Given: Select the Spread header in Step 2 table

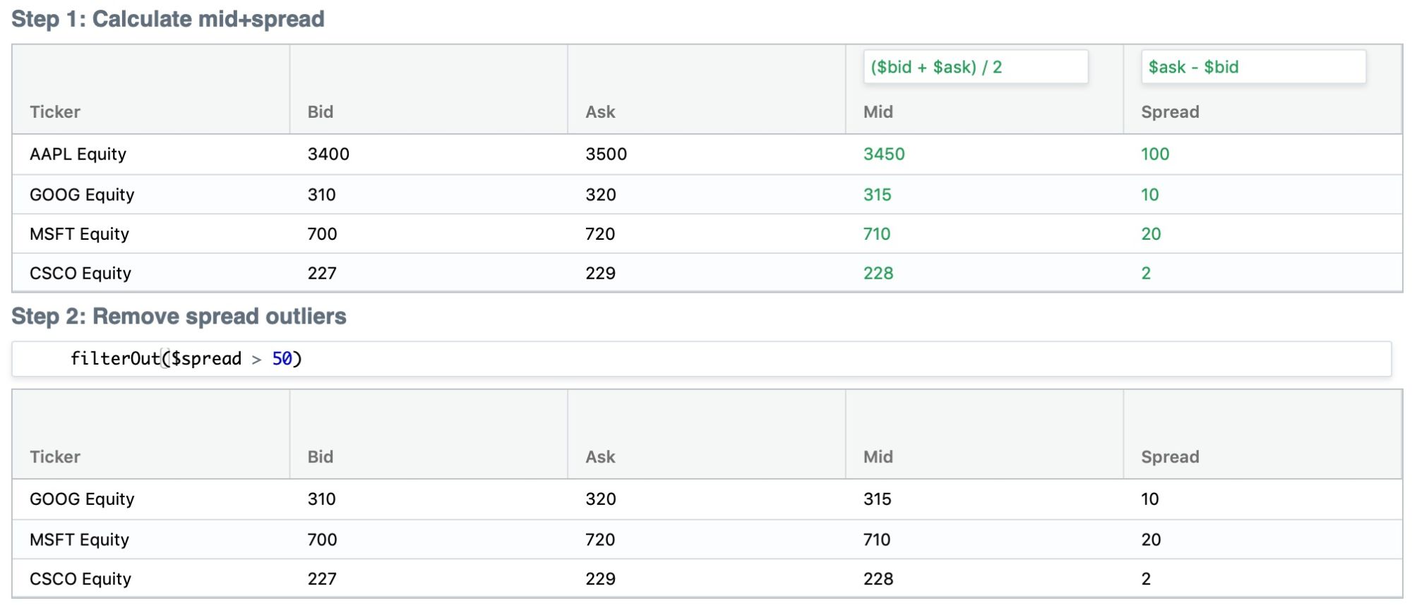Looking at the screenshot, I should tap(1170, 457).
